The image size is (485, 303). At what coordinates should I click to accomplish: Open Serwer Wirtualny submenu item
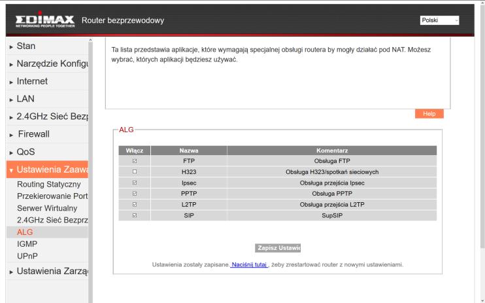click(x=47, y=208)
